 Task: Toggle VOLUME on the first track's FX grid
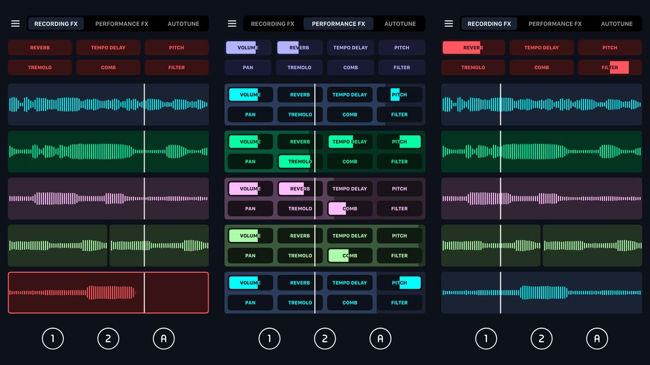point(250,94)
